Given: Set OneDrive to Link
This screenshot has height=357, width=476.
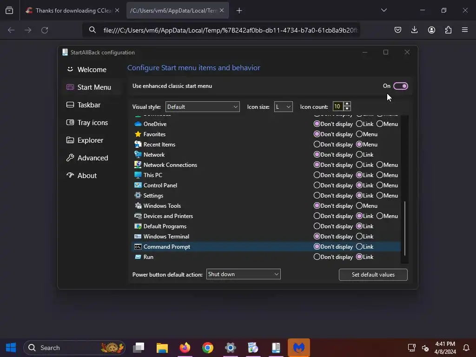Looking at the screenshot, I should pos(359,124).
